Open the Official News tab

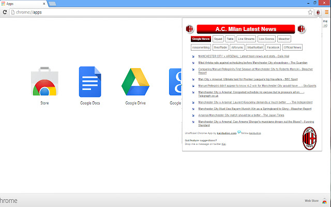pyautogui.click(x=292, y=47)
